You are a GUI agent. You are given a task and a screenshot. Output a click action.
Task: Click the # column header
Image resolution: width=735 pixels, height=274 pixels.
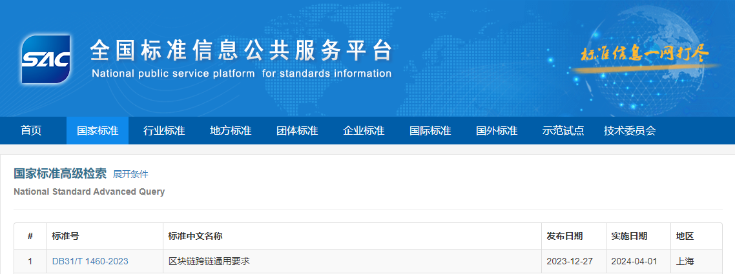pyautogui.click(x=30, y=236)
